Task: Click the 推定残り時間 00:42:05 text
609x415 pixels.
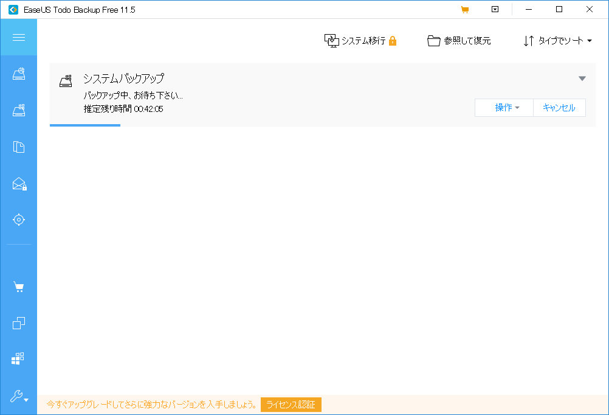Action: 123,109
